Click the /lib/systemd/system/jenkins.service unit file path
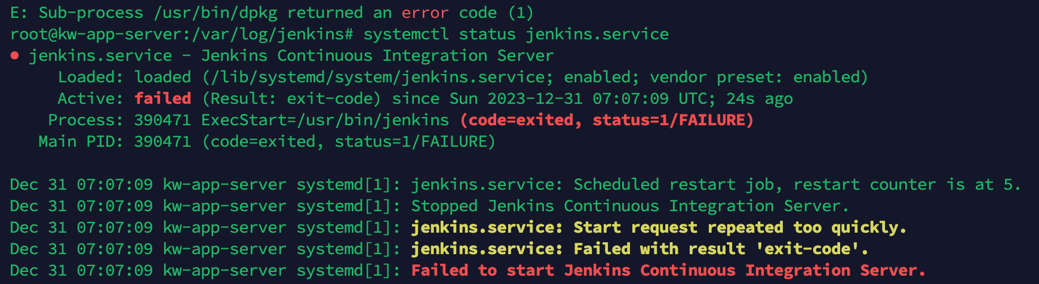The height and width of the screenshot is (284, 1039). point(377,77)
